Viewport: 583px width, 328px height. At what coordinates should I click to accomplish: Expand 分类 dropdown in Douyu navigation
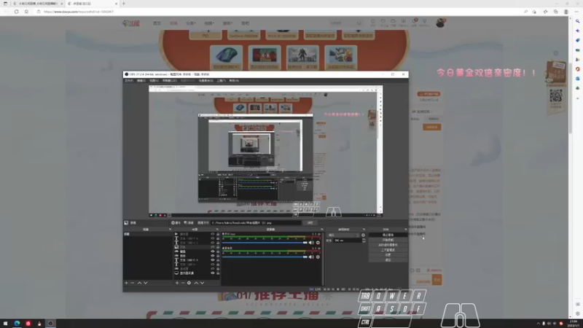coord(191,23)
